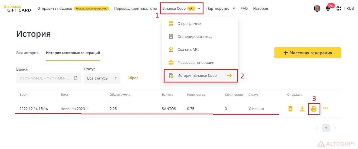Click the Статус column header in table

tap(253, 95)
